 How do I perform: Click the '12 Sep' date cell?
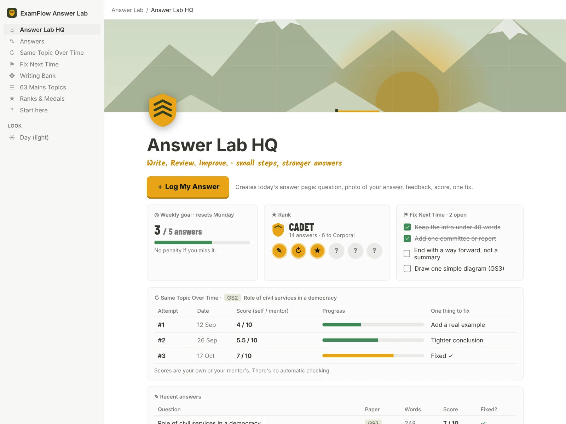pos(206,325)
